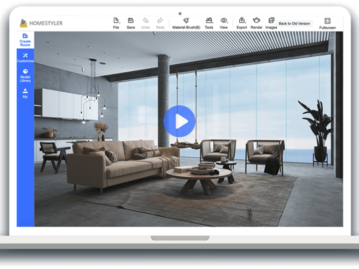Go back via Back to Old Version

click(x=295, y=23)
